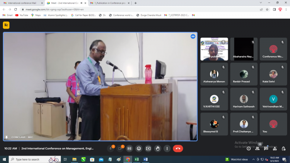
Task: Open the chat with everyone panel
Action: click(266, 149)
